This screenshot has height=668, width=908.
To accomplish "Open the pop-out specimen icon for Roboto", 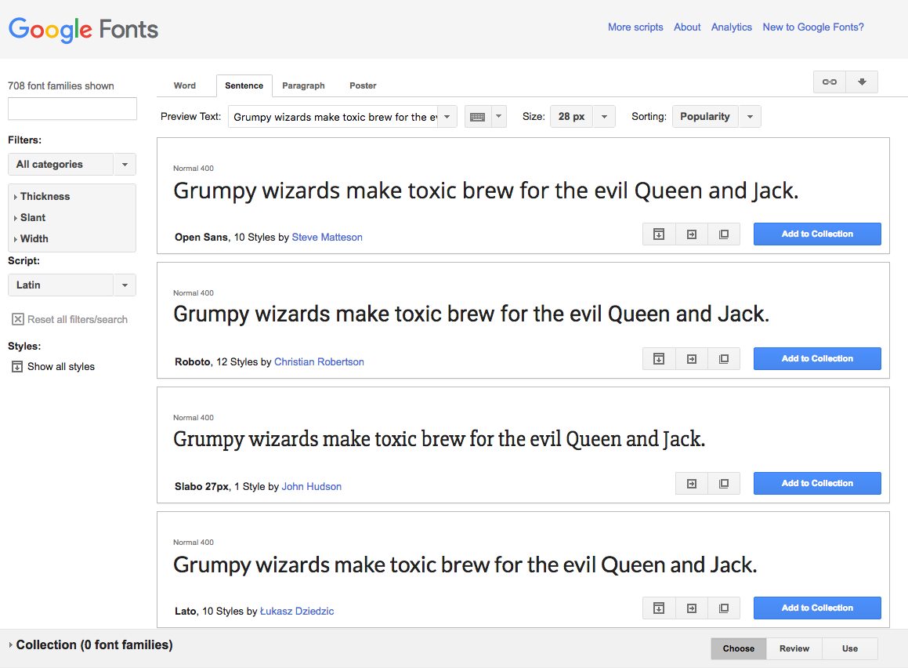I will [691, 358].
